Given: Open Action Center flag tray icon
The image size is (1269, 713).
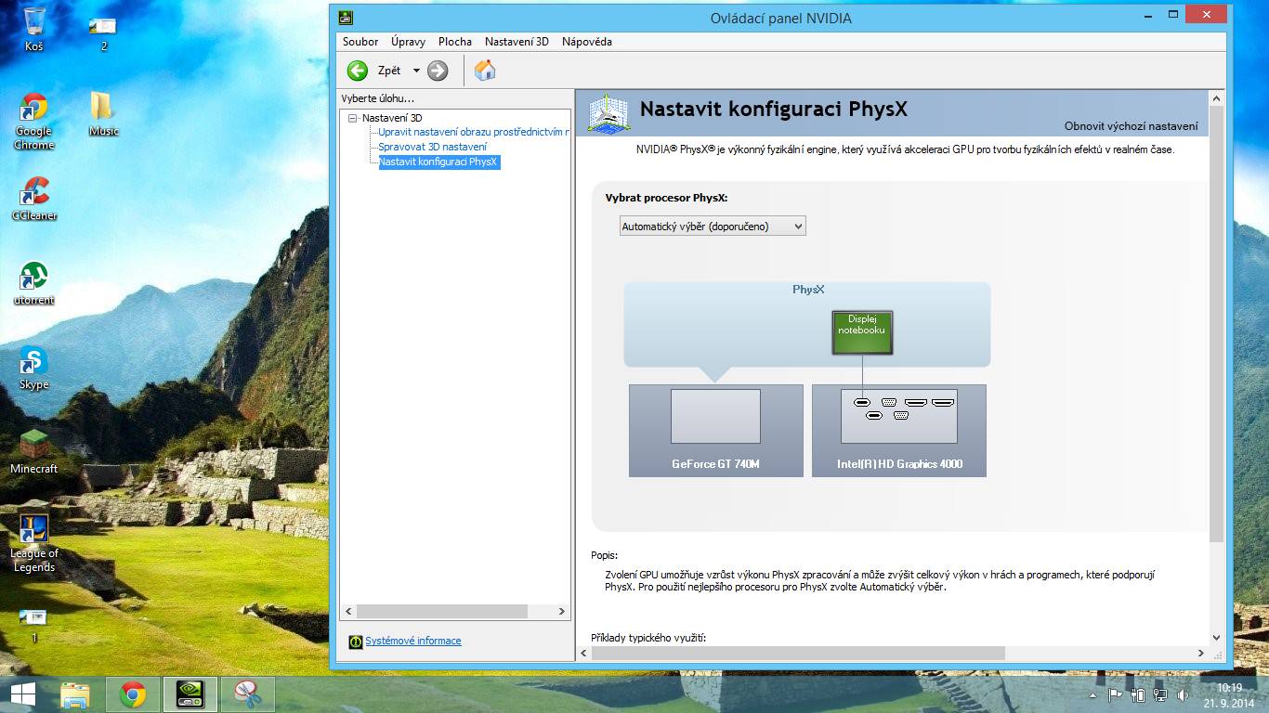Looking at the screenshot, I should [1115, 694].
